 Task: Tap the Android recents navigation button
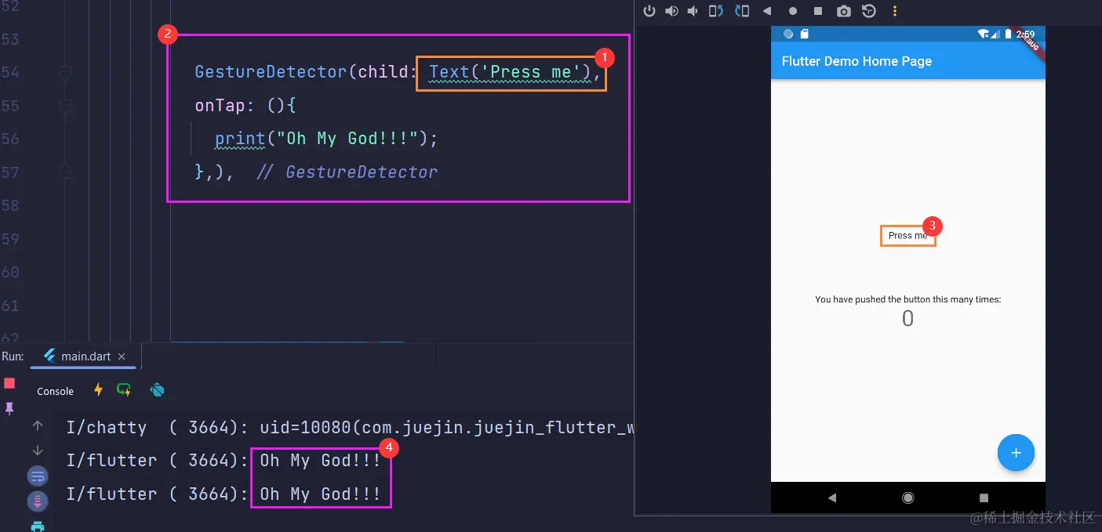[x=984, y=498]
